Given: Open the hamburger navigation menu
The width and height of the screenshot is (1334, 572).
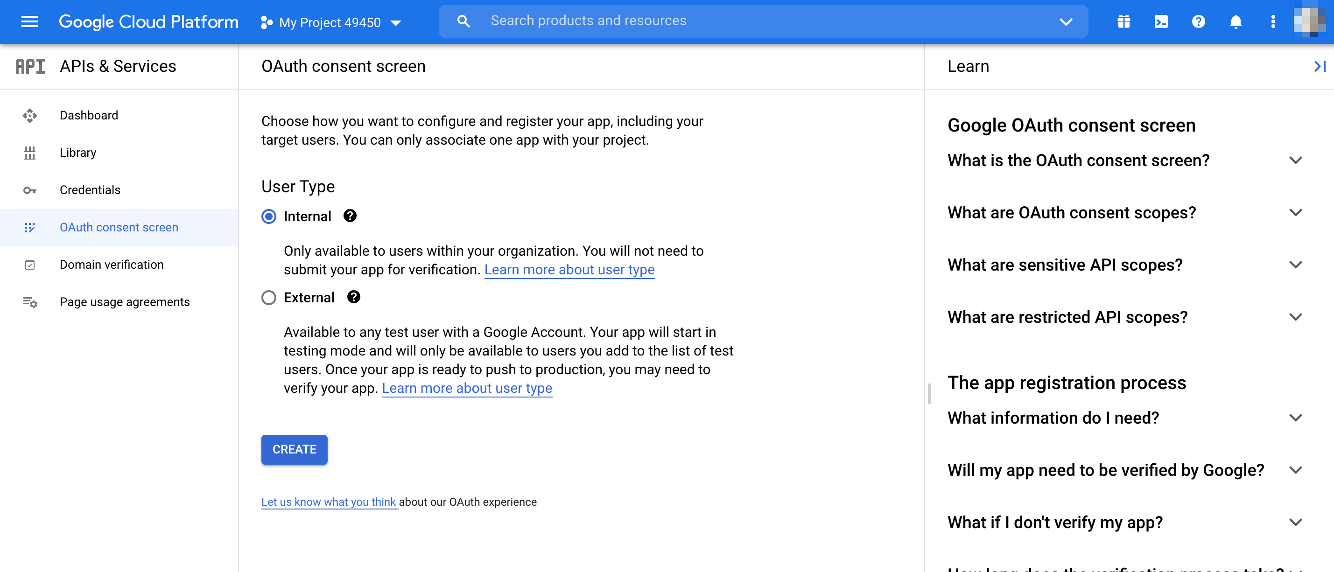Looking at the screenshot, I should [x=29, y=22].
